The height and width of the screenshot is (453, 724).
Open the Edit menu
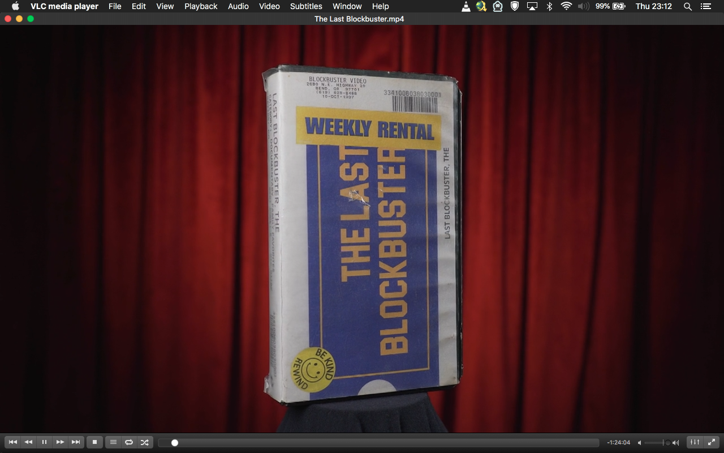139,6
